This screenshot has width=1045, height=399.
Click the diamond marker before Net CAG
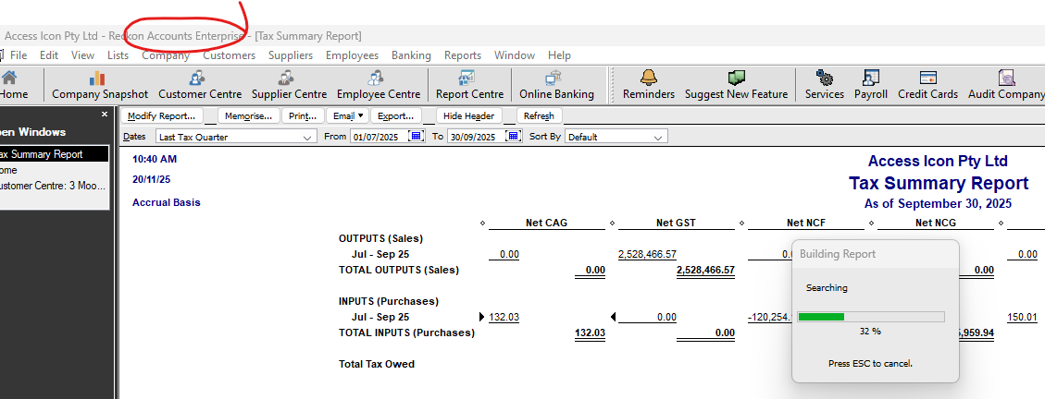click(x=482, y=224)
